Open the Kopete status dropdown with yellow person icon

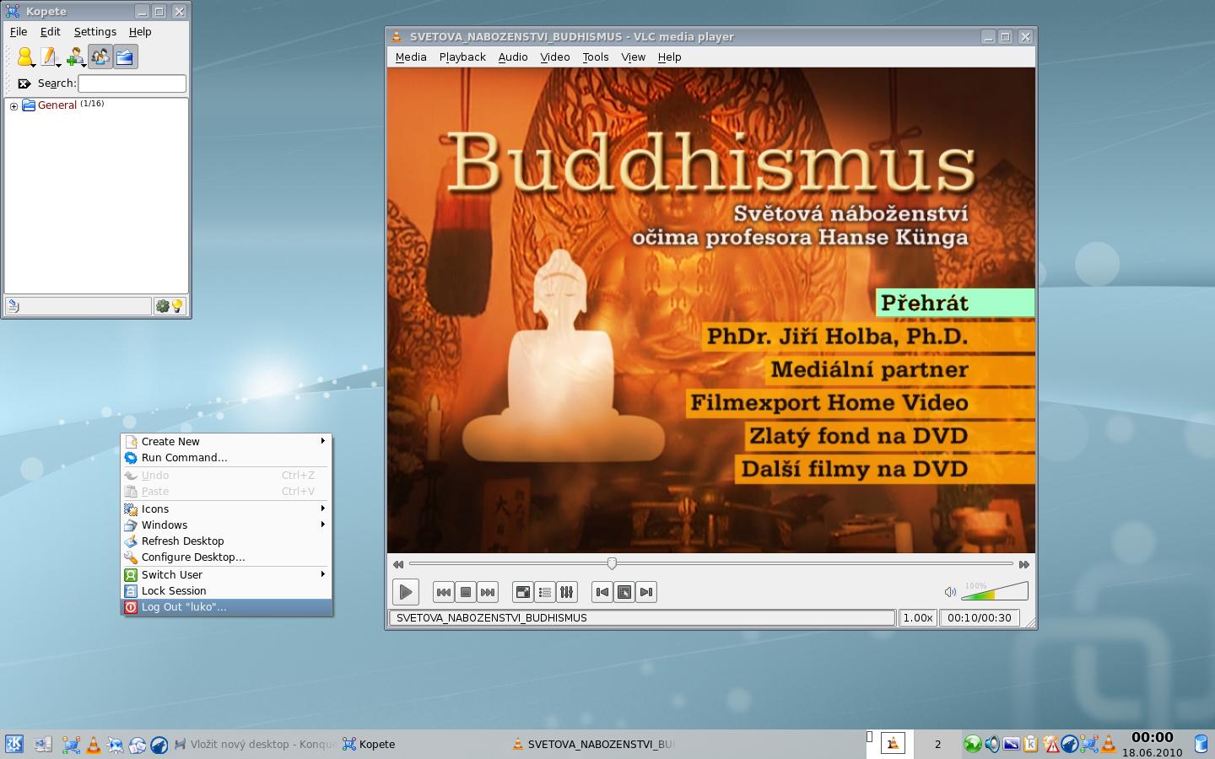pos(25,57)
